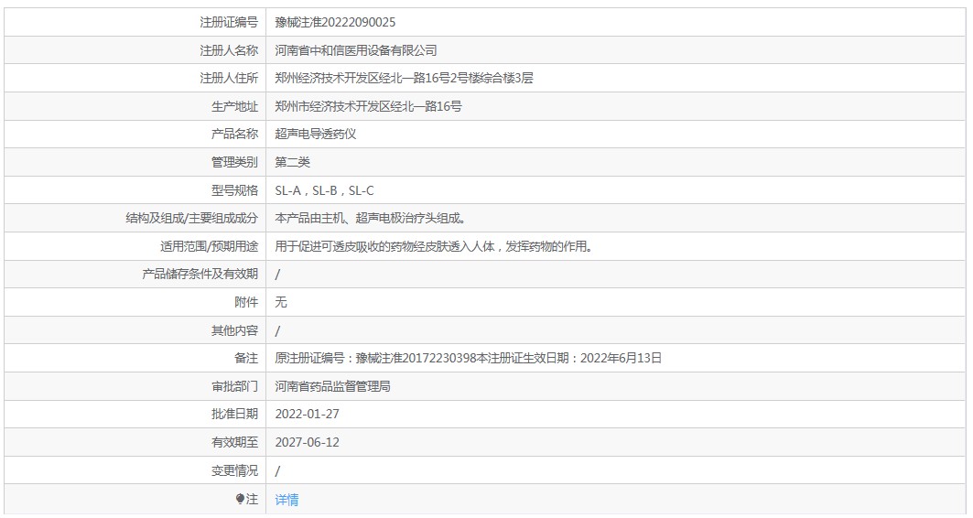Click the 适用范围/预期用途 label

click(x=209, y=246)
